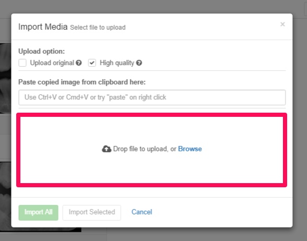Click the "High quality" label text
The height and width of the screenshot is (241, 307).
(x=117, y=63)
